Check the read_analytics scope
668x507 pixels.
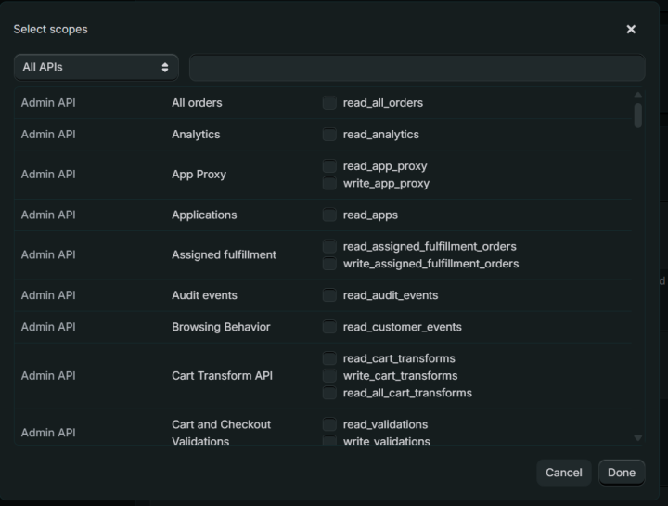point(329,135)
